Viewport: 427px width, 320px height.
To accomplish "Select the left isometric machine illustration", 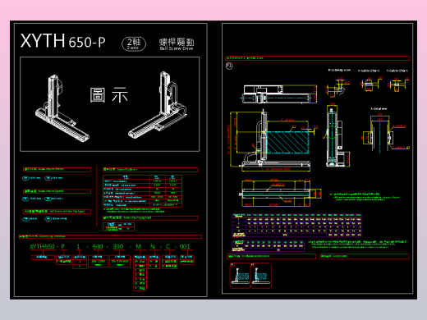I will (x=62, y=108).
